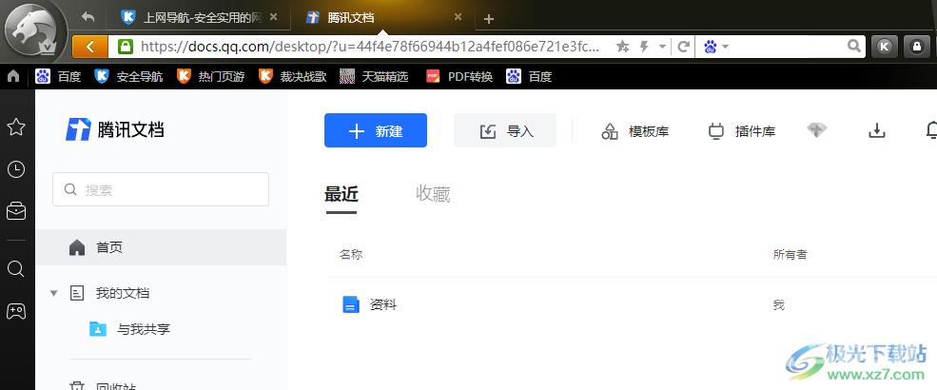This screenshot has height=390, width=937.
Task: Open the 插件库 plugin library
Action: 742,131
